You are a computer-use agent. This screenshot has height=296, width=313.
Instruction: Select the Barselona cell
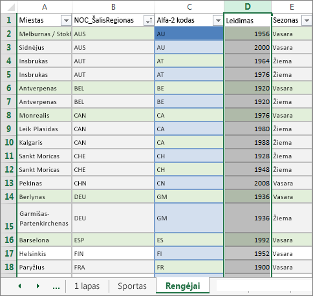[x=45, y=240]
